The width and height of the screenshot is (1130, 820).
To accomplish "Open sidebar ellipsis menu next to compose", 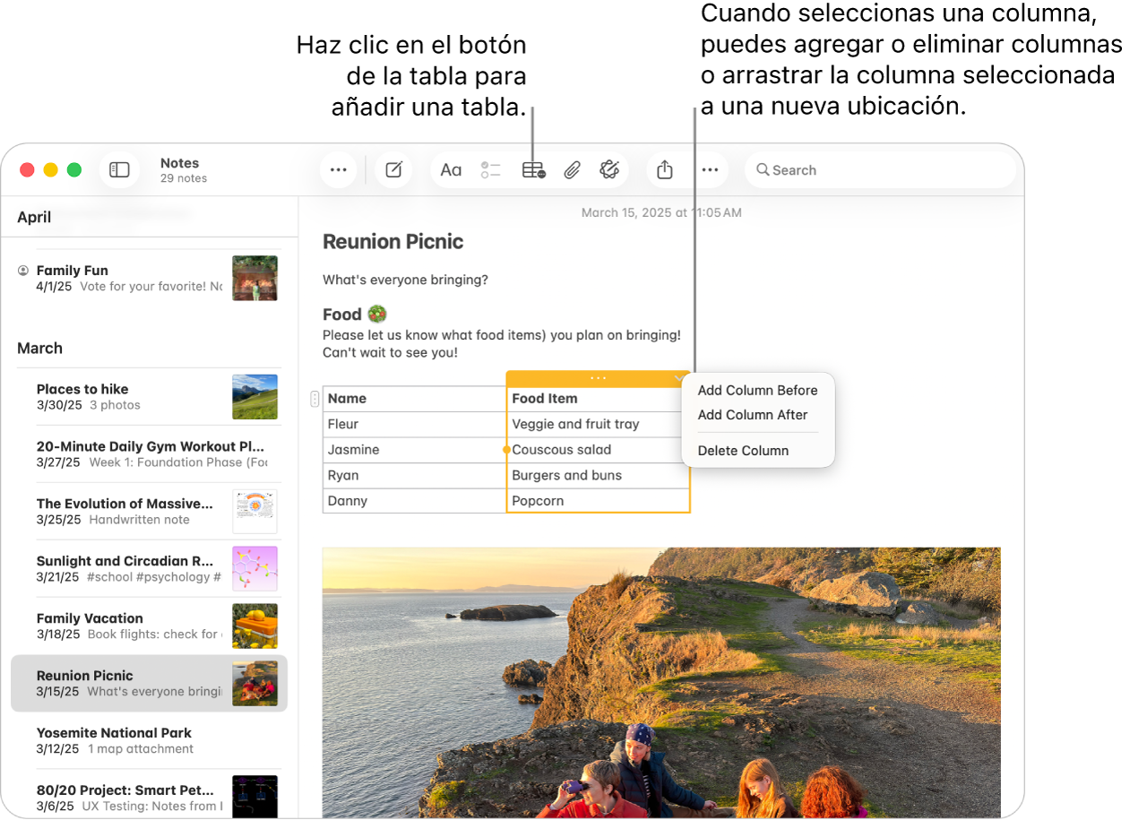I will (338, 169).
